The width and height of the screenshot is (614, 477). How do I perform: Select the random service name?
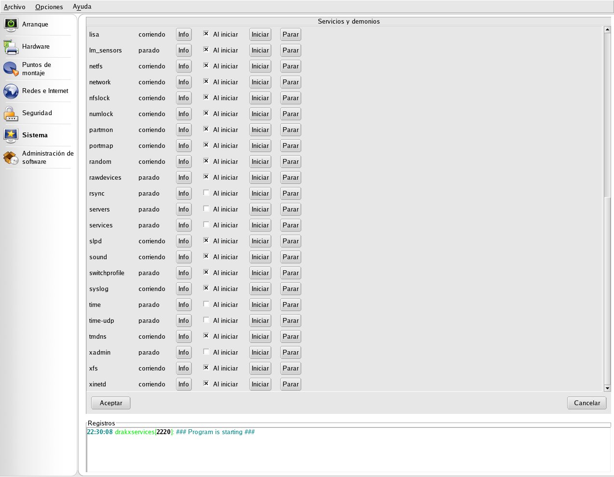point(100,161)
